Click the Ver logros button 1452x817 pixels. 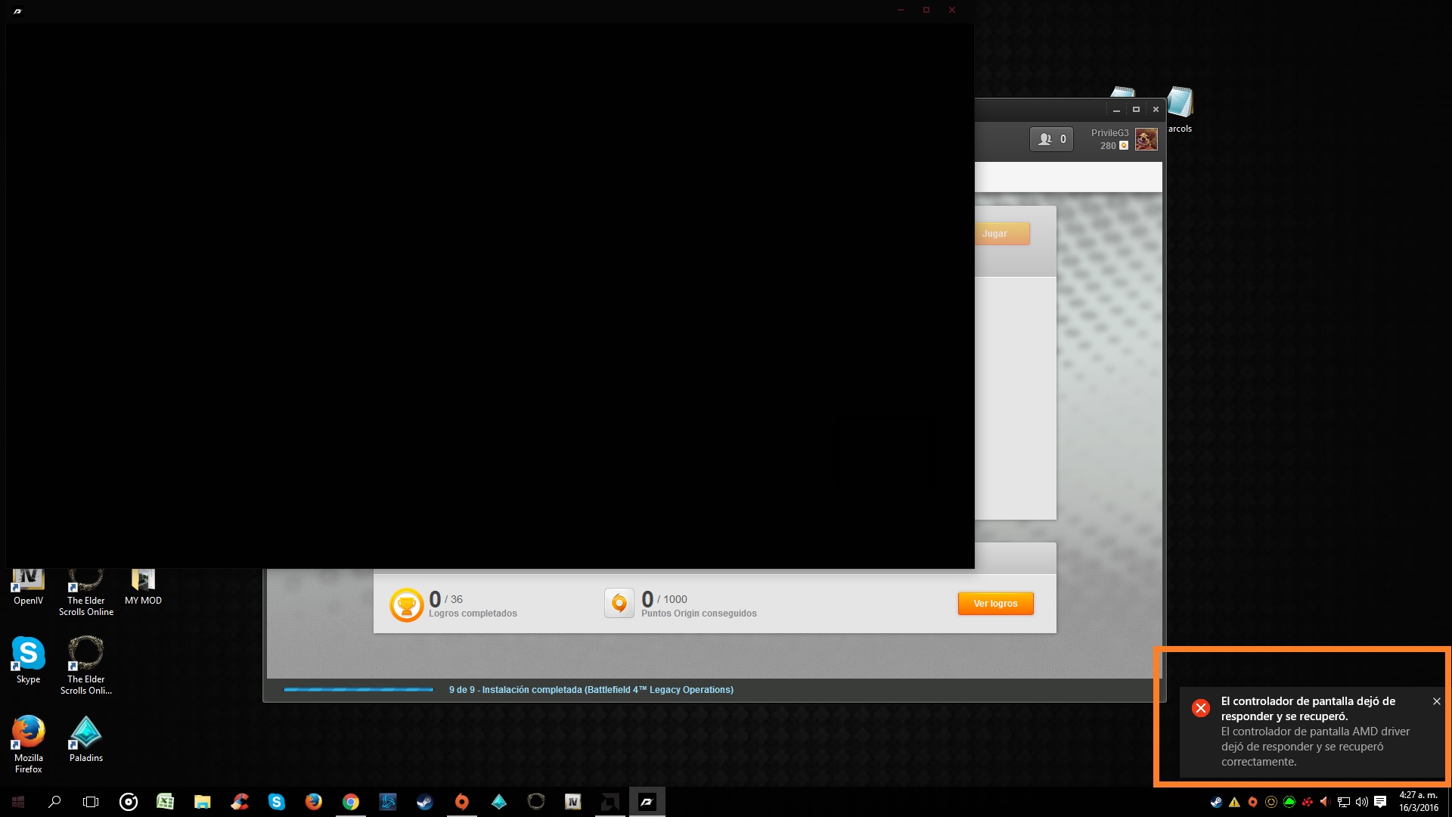point(995,604)
